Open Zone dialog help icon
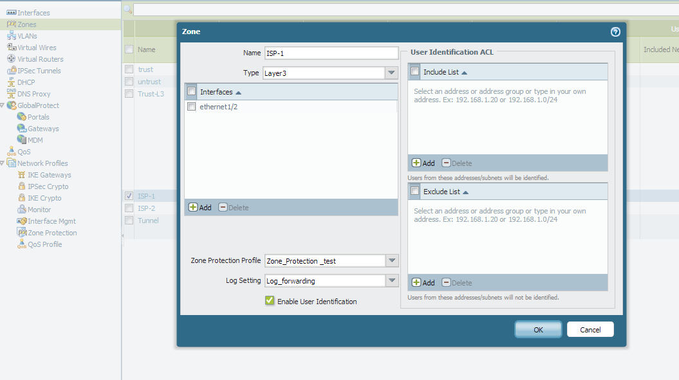679x380 pixels. click(x=615, y=32)
